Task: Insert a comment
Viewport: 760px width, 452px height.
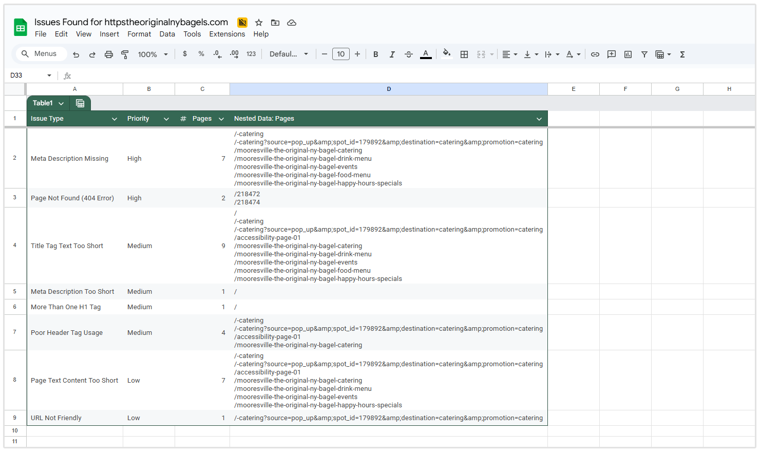Action: [611, 54]
